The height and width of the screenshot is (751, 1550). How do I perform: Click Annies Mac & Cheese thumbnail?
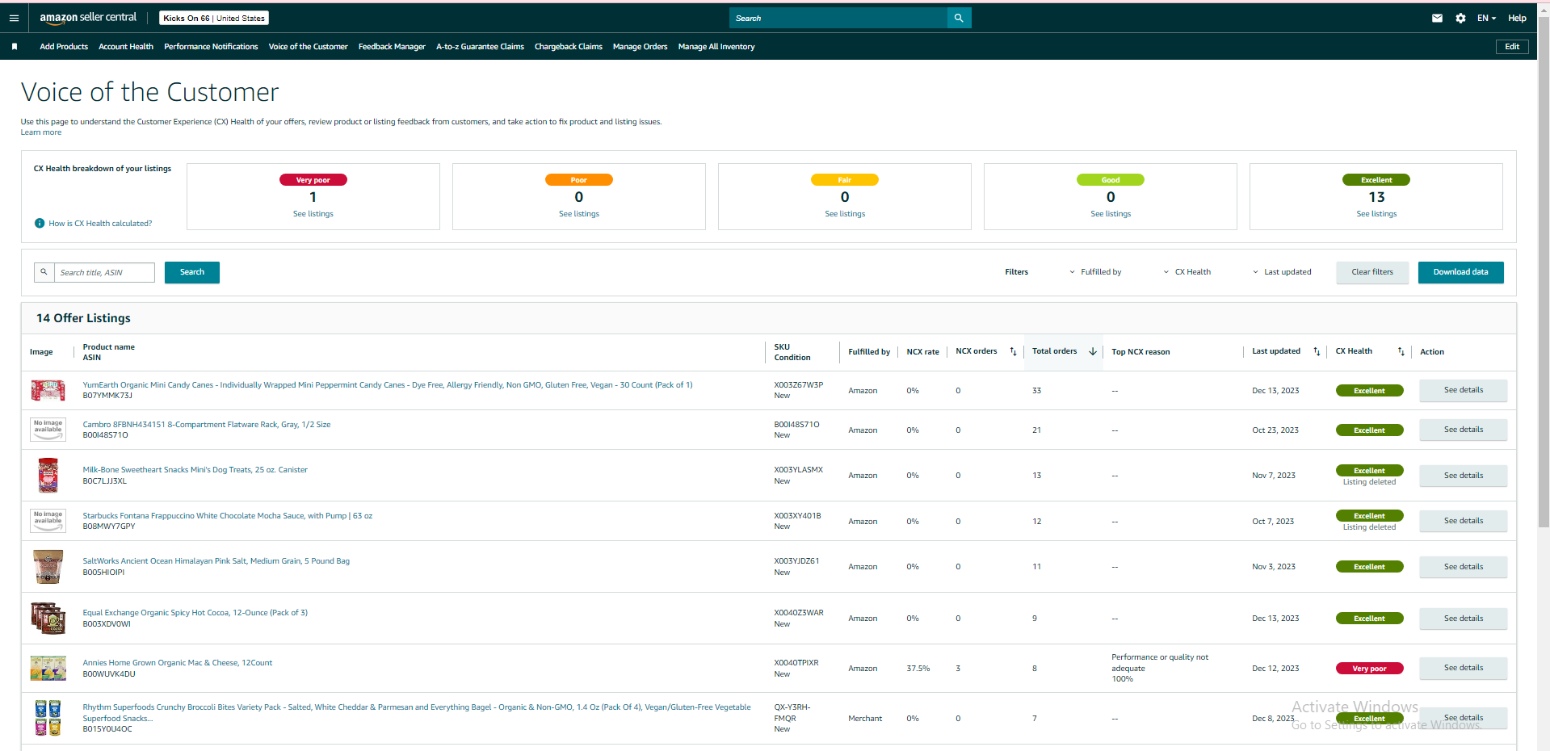pyautogui.click(x=48, y=669)
